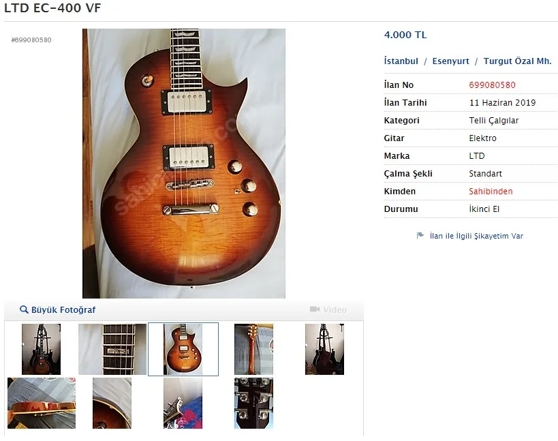Screen dimensions: 558x441
Task: Select the guitar-on-stand first thumbnail
Action: (42, 349)
